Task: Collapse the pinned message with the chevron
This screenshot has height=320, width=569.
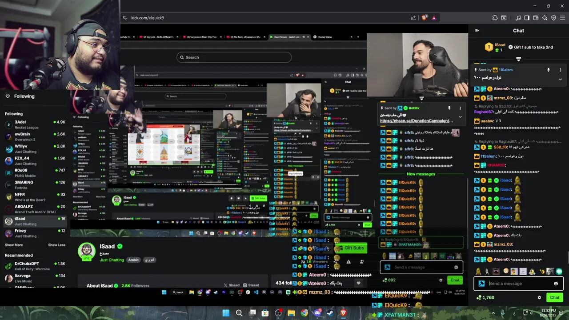Action: click(x=560, y=79)
